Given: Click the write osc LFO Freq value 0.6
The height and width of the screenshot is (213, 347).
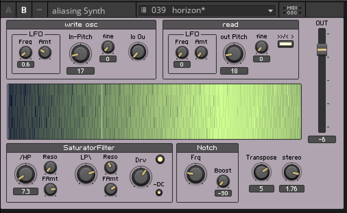Looking at the screenshot, I should [26, 64].
